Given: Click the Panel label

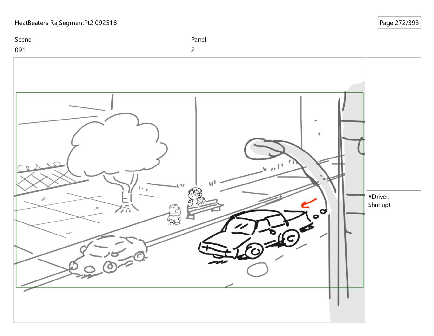Looking at the screenshot, I should coord(199,40).
